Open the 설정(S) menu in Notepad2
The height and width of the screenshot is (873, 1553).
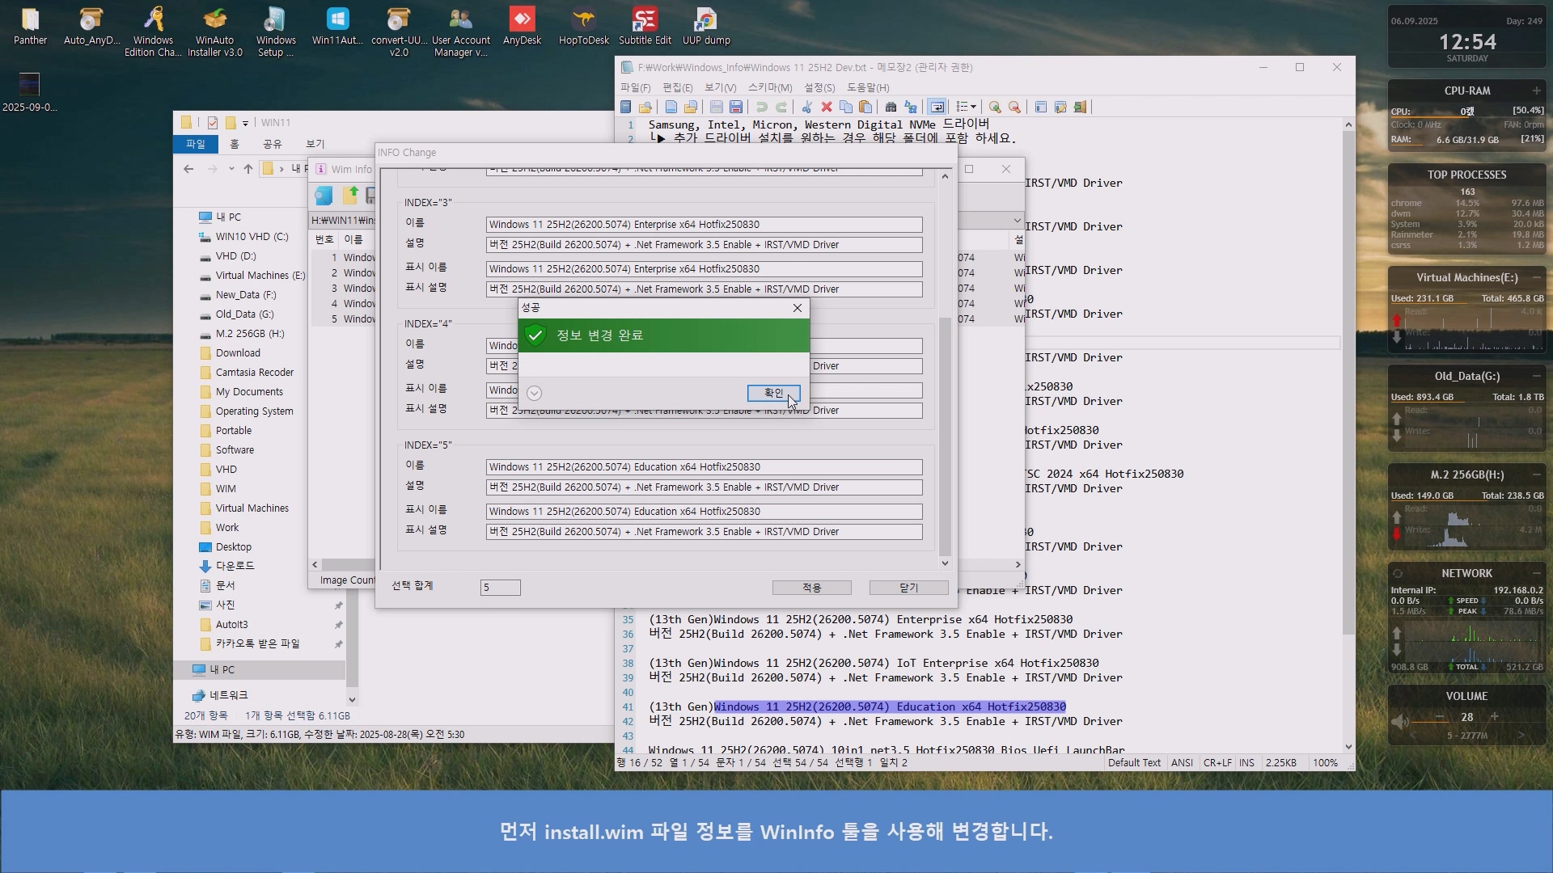[819, 87]
